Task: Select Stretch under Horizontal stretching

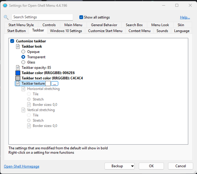Action: pos(29,99)
